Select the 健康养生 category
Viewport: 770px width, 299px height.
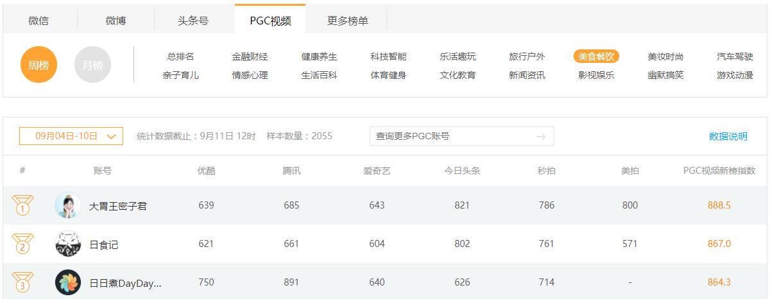(319, 56)
